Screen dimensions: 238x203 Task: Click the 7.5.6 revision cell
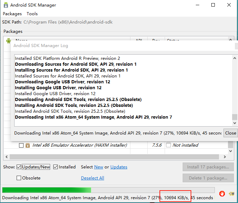(157, 145)
